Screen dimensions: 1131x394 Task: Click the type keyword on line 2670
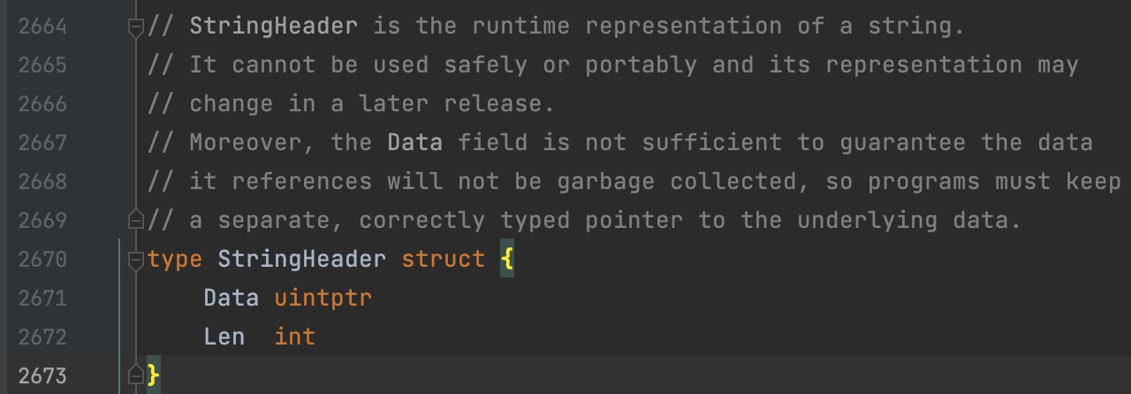[x=175, y=260]
